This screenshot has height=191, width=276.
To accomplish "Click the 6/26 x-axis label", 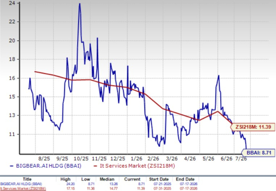I will (227, 158).
